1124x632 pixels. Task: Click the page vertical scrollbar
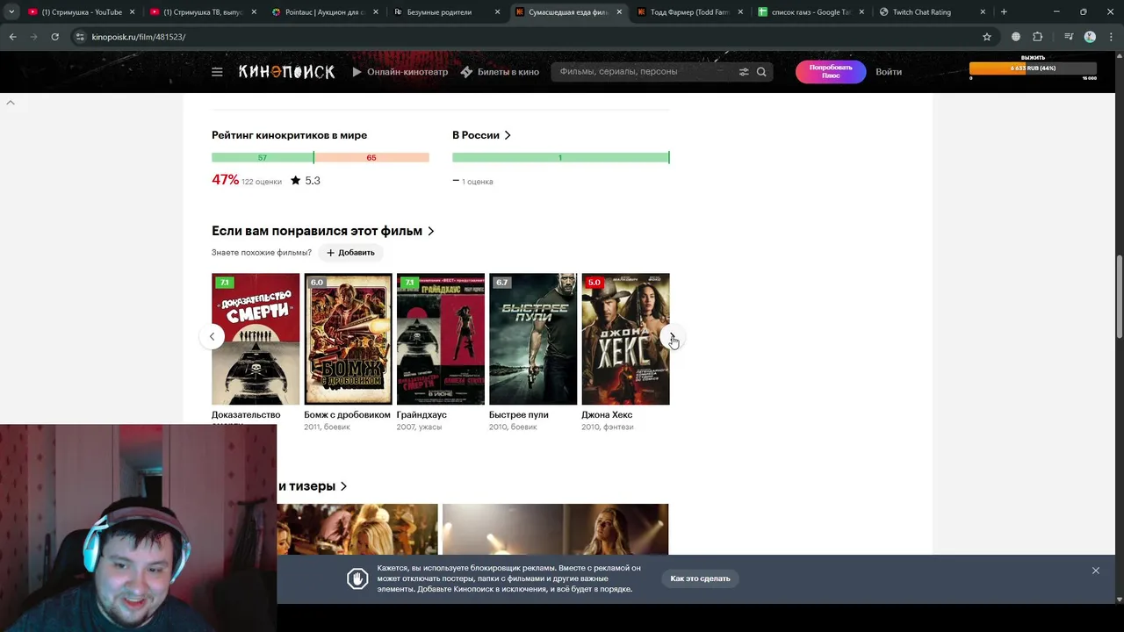(x=1119, y=296)
